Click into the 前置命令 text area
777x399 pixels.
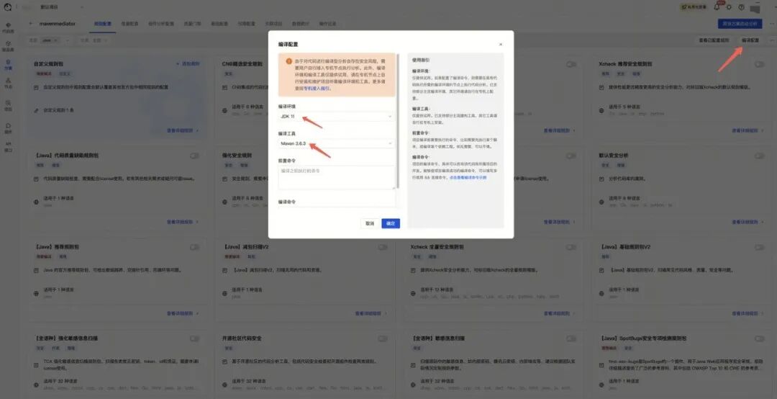336,177
